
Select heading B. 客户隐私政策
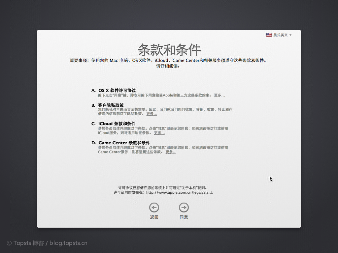(108, 105)
